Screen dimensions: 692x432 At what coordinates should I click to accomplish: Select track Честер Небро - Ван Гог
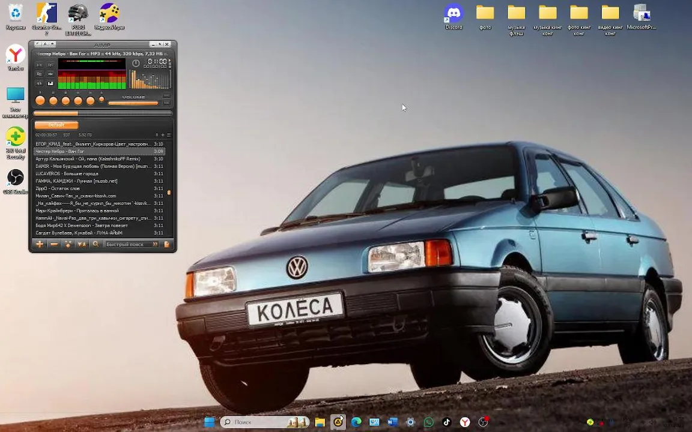point(99,152)
